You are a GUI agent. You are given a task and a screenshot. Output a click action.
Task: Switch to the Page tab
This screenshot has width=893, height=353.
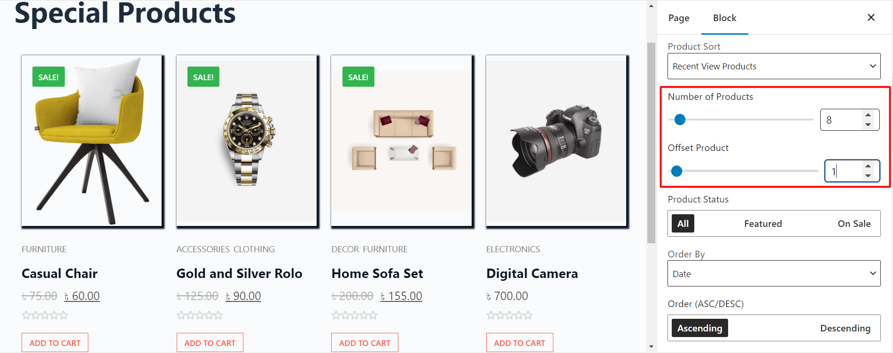[679, 18]
